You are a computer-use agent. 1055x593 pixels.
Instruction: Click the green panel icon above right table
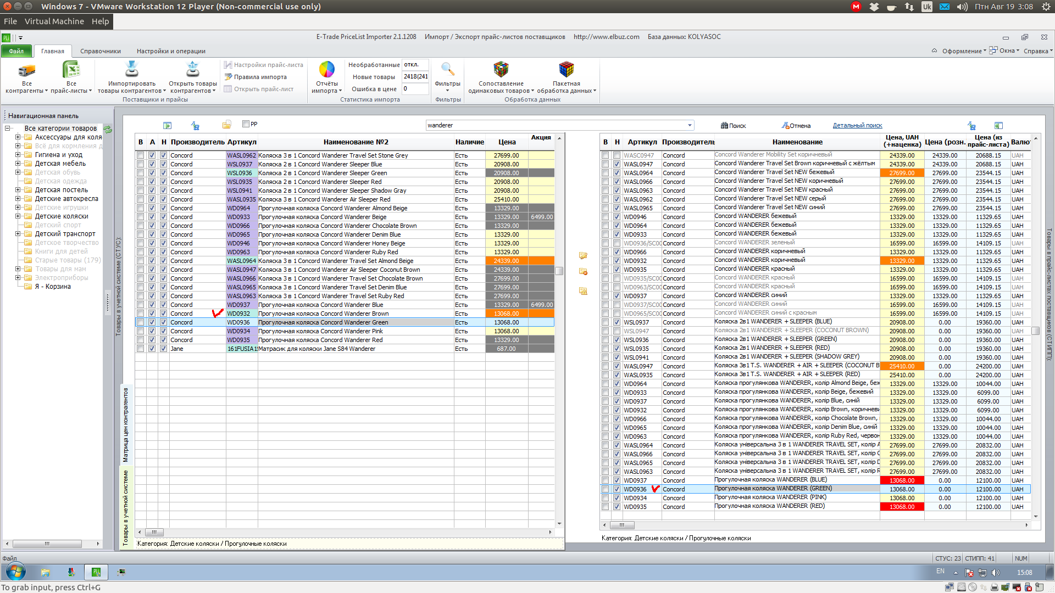click(x=999, y=126)
